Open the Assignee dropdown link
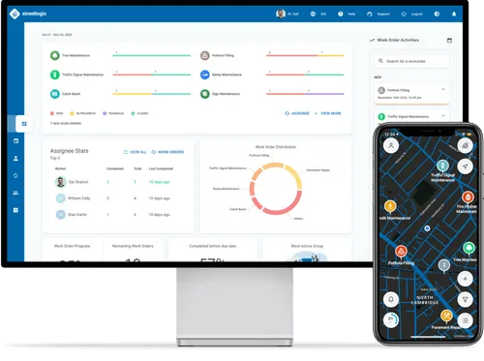The image size is (484, 361). pyautogui.click(x=297, y=113)
